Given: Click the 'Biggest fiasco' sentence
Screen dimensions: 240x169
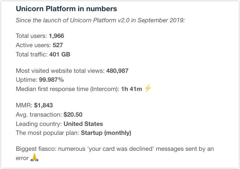Looking at the screenshot, I should 115,149.
